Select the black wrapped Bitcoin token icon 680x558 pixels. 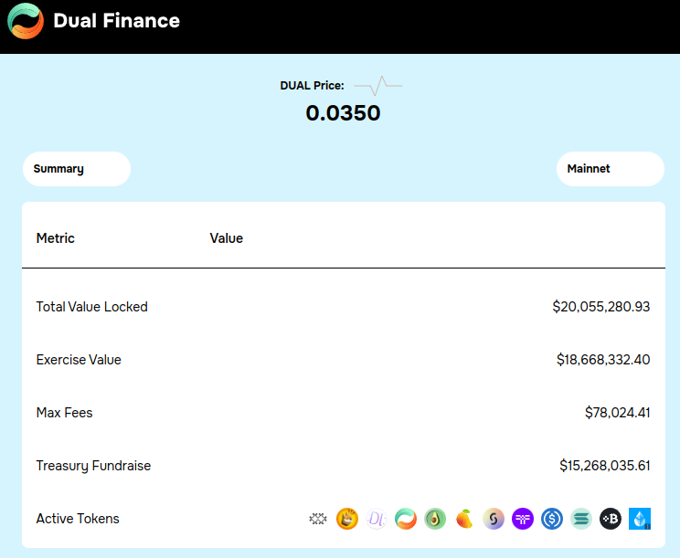[x=611, y=519]
